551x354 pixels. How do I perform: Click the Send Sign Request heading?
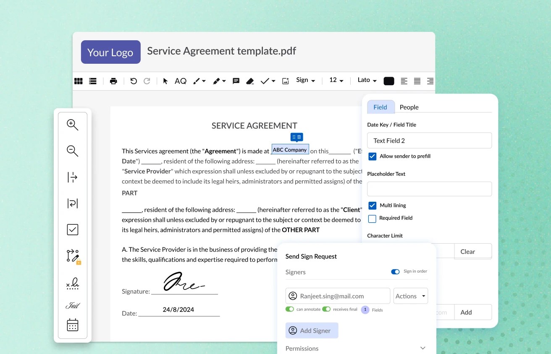(311, 256)
